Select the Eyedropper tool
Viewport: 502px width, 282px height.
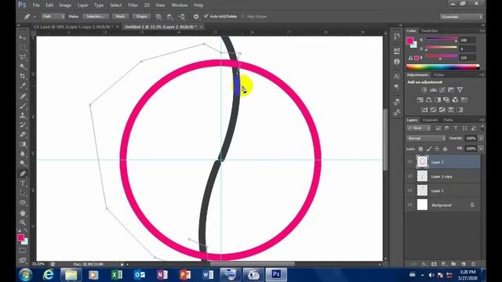23,85
